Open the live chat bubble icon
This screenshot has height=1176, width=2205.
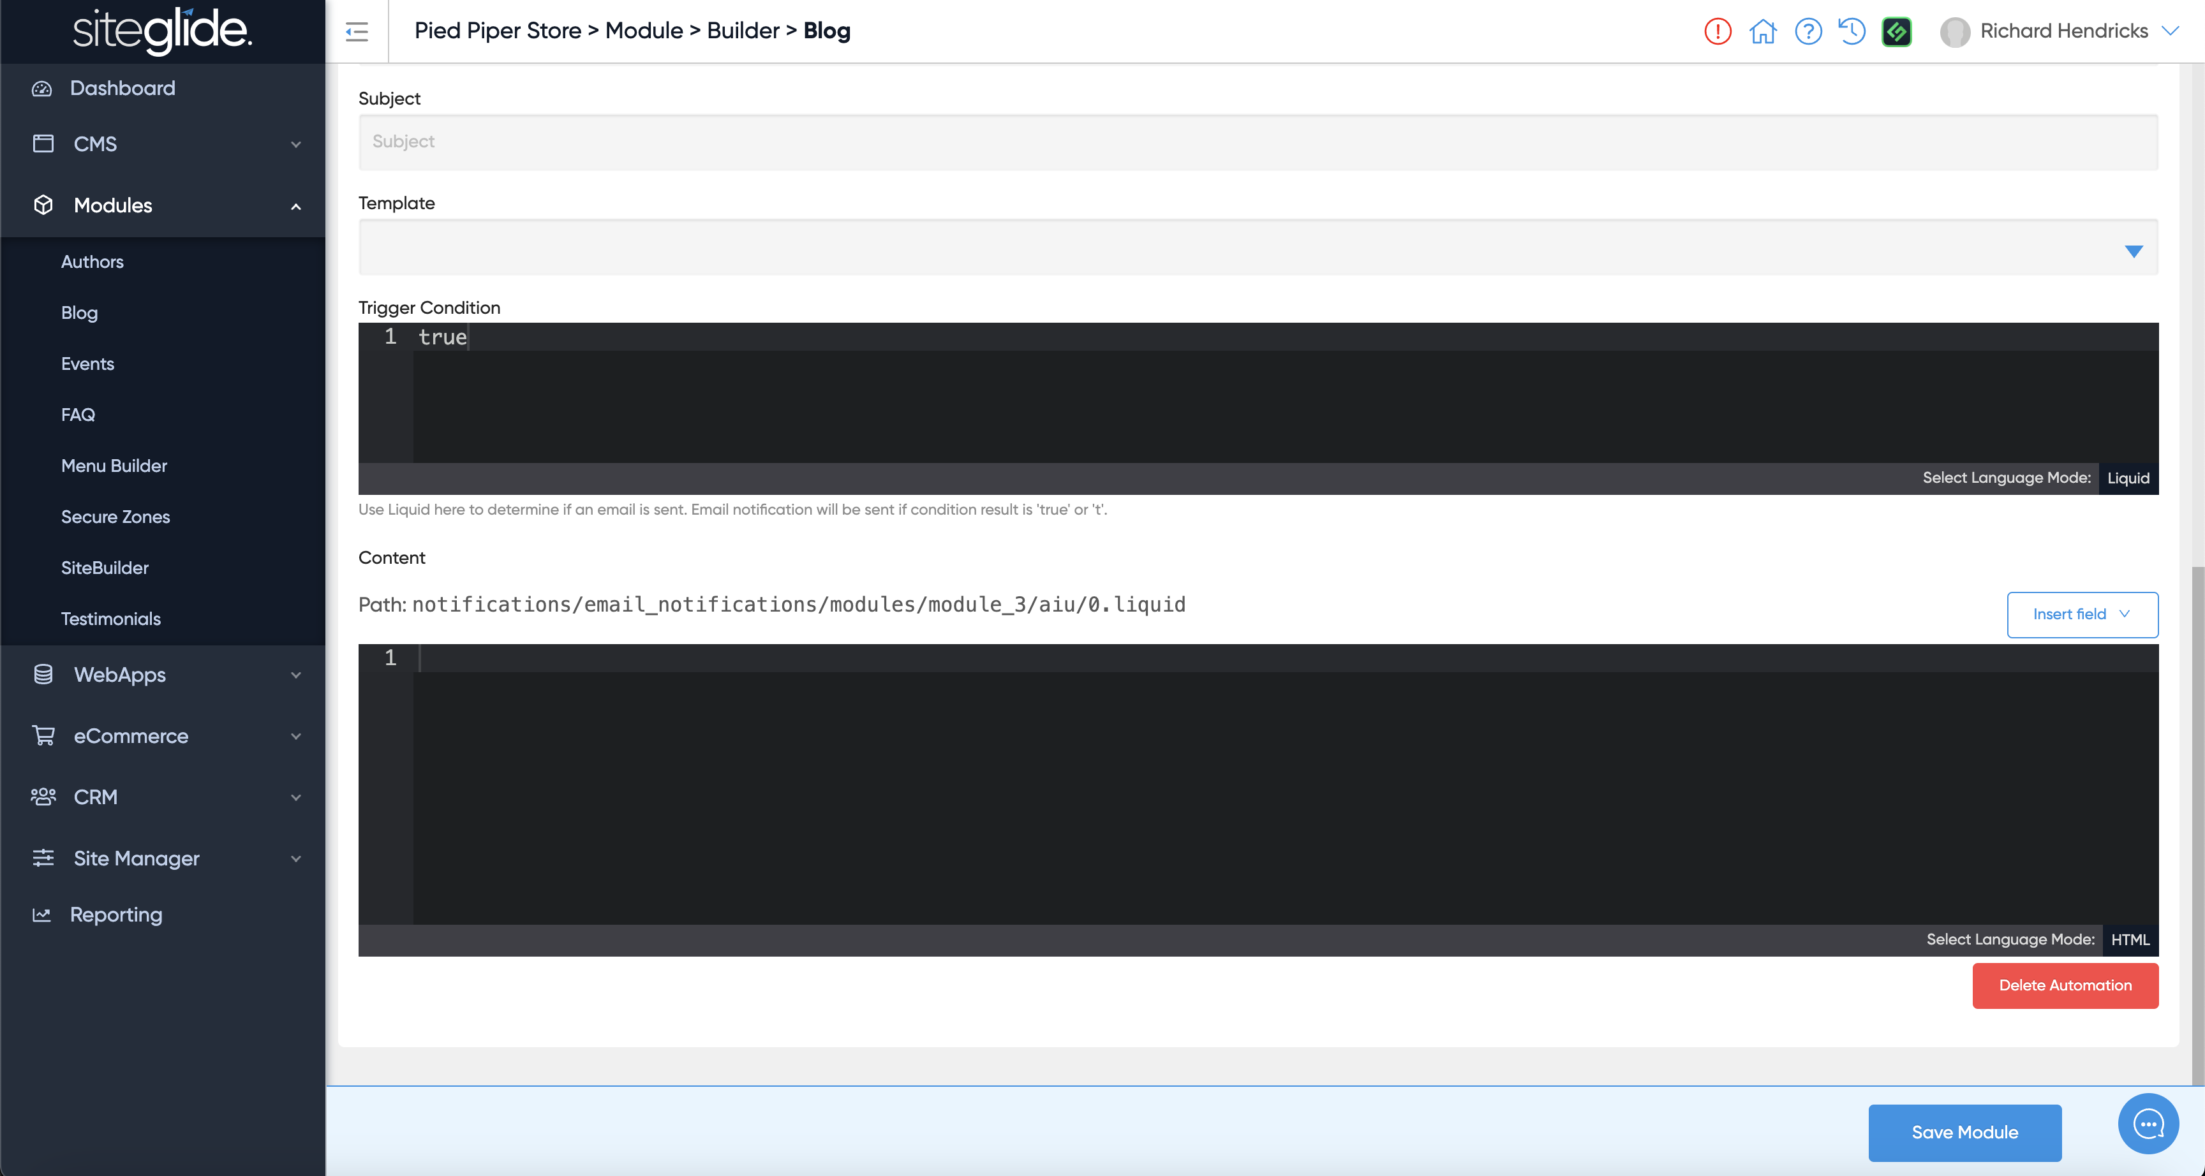pos(2148,1124)
